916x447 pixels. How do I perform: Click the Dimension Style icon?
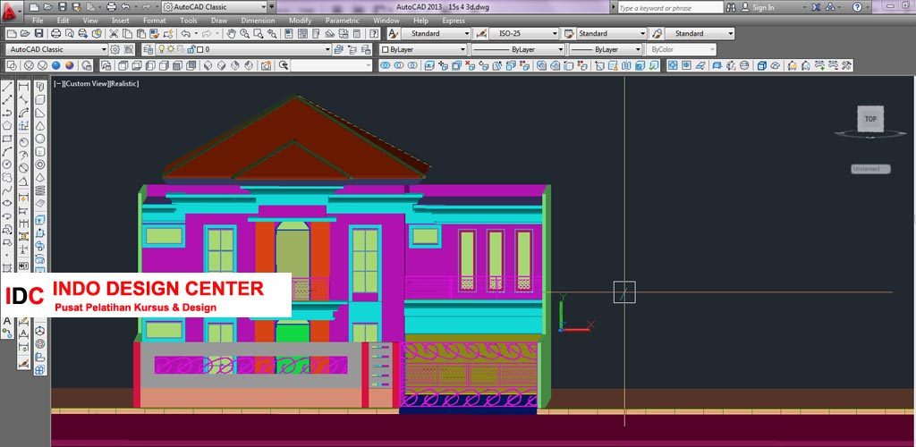click(481, 34)
